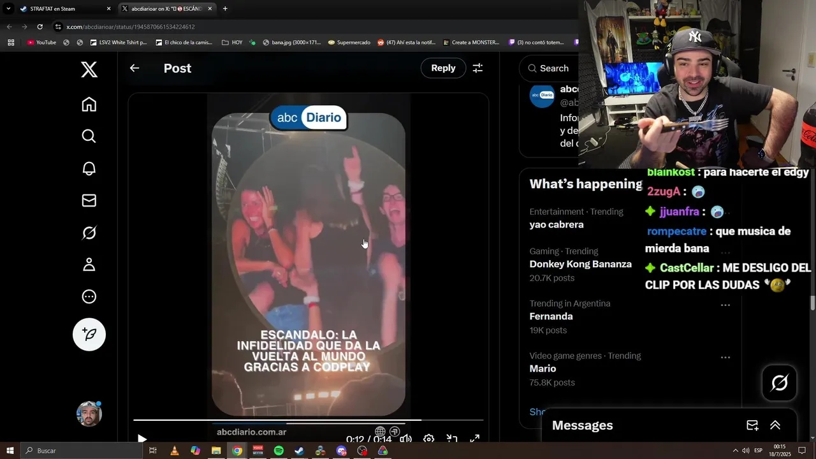816x459 pixels.
Task: Open Spotify from taskbar
Action: pyautogui.click(x=279, y=451)
